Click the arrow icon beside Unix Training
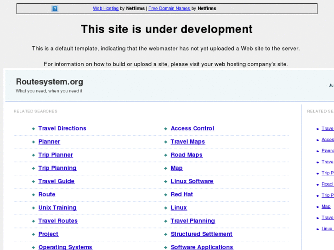 pos(33,208)
